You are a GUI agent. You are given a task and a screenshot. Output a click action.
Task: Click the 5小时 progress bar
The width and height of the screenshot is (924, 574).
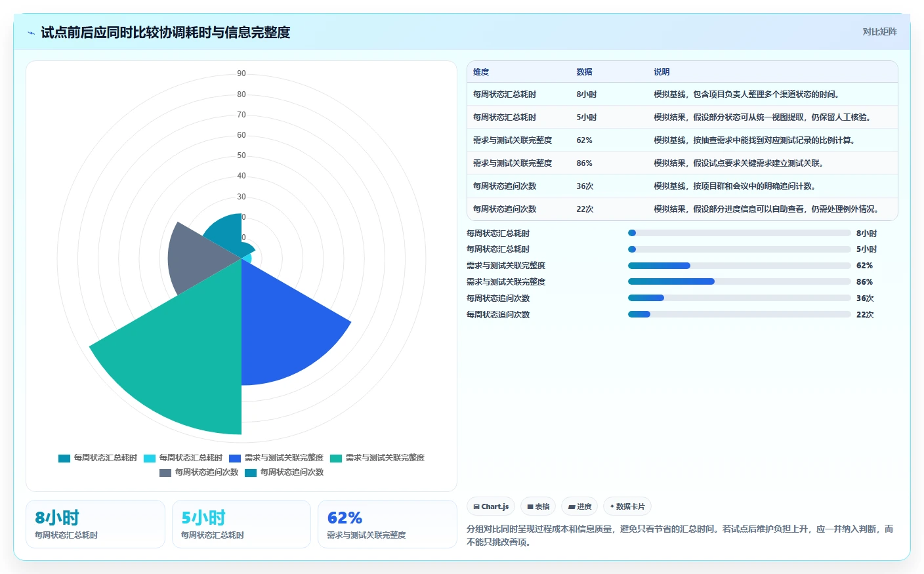click(739, 249)
